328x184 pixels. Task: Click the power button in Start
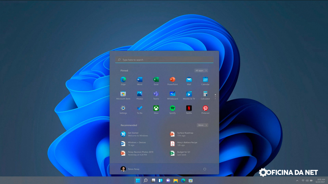205,169
